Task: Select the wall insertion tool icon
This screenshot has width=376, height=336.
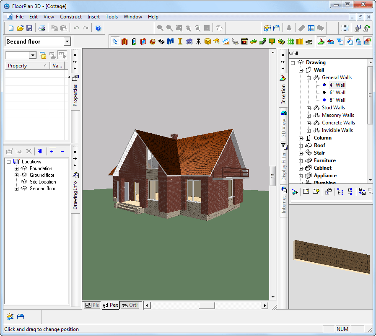Action: [x=124, y=41]
